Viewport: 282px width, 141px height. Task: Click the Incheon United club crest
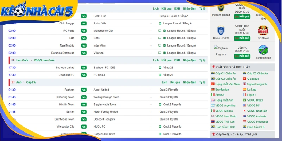pyautogui.click(x=221, y=8)
